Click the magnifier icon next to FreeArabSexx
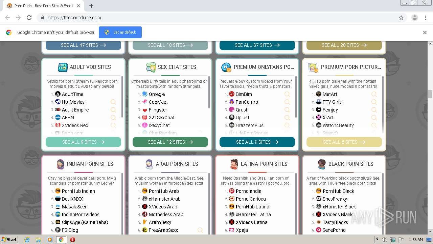This screenshot has height=244, width=433. [x=200, y=230]
